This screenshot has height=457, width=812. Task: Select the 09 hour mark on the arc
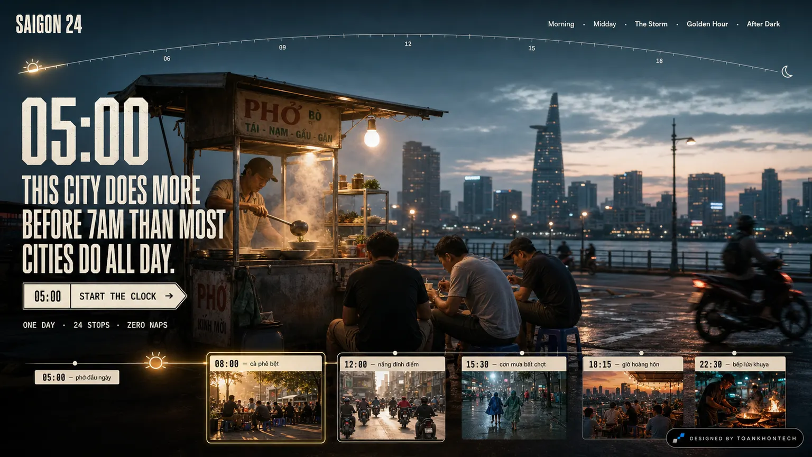[282, 48]
